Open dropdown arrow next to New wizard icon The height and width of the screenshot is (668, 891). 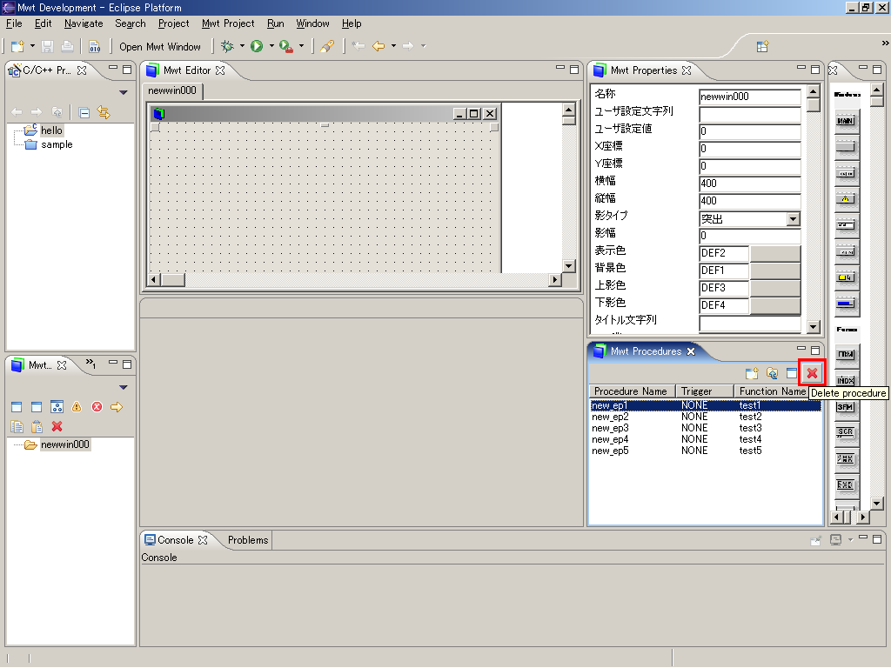point(32,46)
